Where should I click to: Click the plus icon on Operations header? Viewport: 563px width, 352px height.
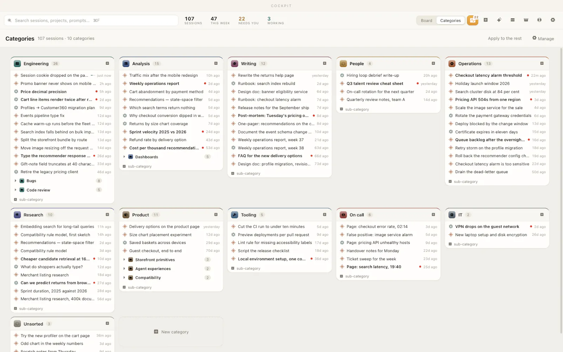[x=542, y=63]
